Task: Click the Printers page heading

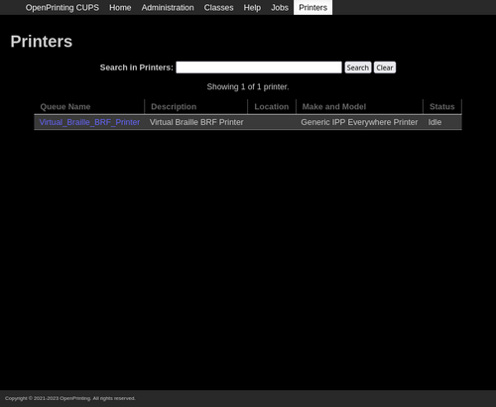Action: [x=42, y=42]
